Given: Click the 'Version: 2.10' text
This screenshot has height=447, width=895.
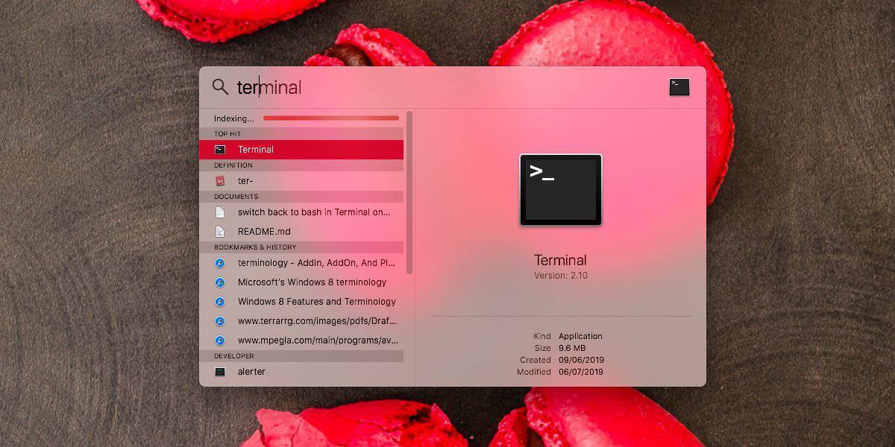Looking at the screenshot, I should pyautogui.click(x=561, y=276).
